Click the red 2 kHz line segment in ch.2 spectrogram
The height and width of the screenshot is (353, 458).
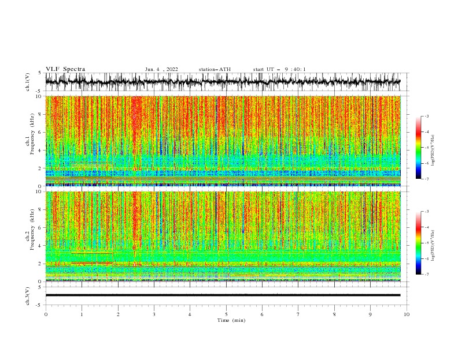pos(92,263)
